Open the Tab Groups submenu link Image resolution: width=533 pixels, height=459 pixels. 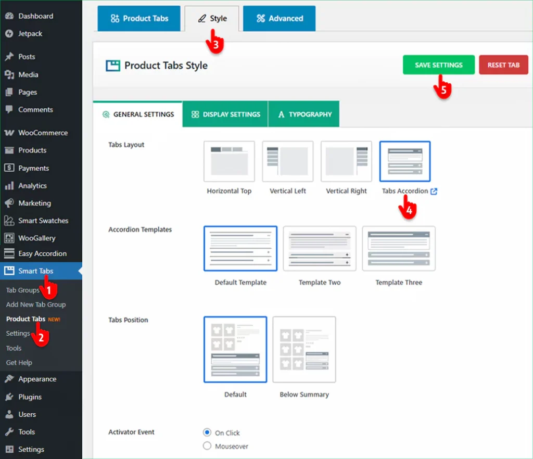point(23,290)
